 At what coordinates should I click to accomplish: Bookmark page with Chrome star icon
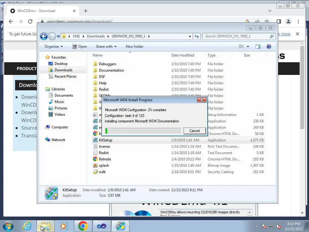tap(267, 21)
